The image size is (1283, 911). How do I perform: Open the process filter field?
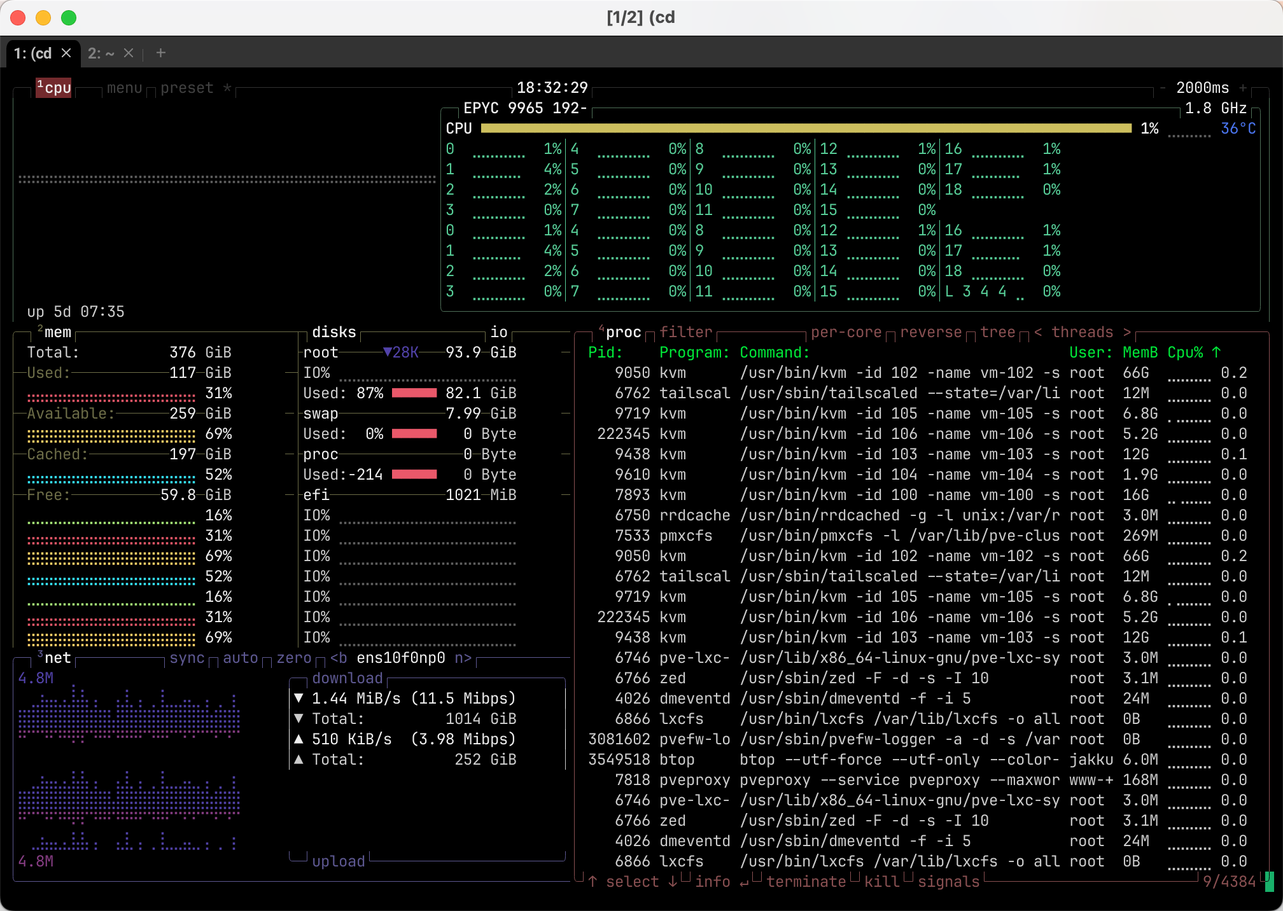pos(686,332)
